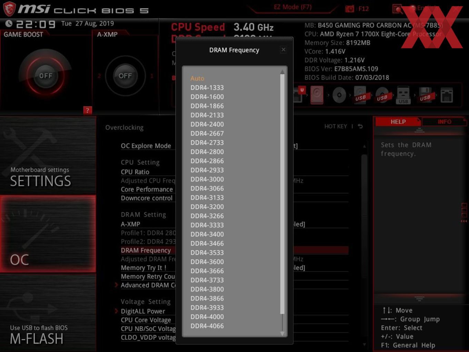Select the red hard disk boot device icon
The height and width of the screenshot is (352, 469).
click(317, 95)
